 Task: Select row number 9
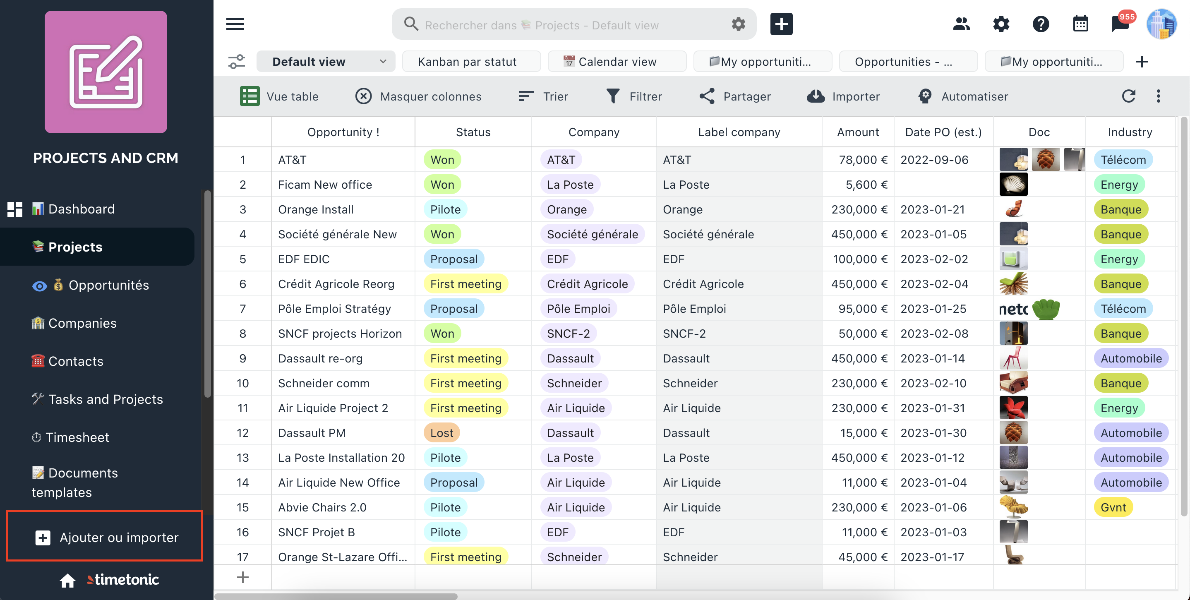coord(242,358)
